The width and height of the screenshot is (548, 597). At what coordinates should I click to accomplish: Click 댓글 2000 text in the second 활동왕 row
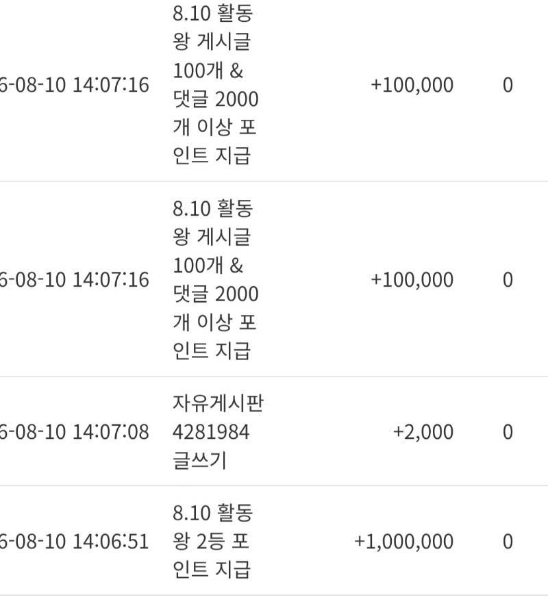click(x=216, y=294)
